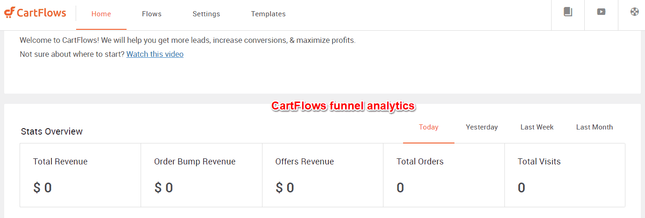This screenshot has height=218, width=645.
Task: Open the video tutorials icon
Action: point(601,12)
